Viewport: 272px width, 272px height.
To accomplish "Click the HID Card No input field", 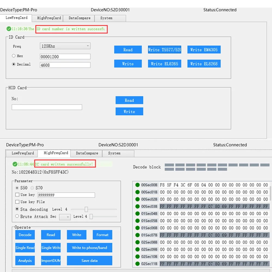I will tap(47, 107).
